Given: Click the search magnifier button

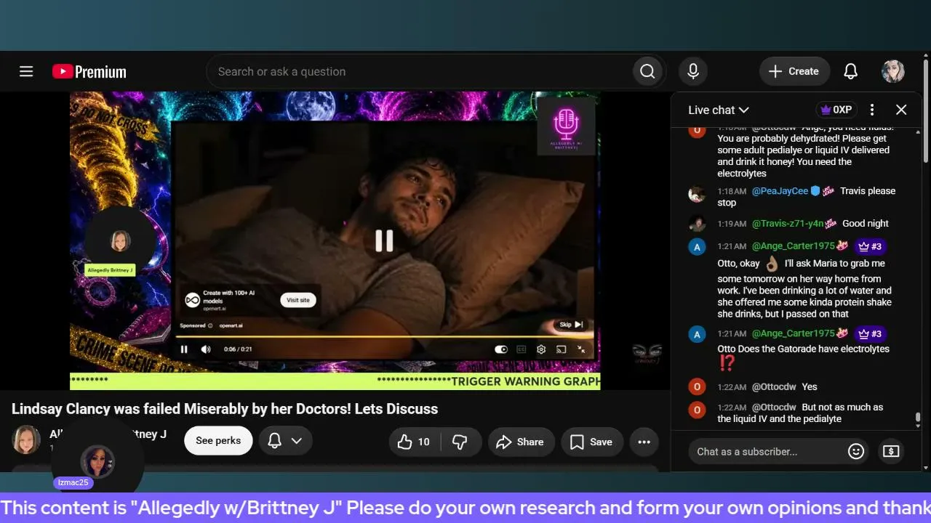Looking at the screenshot, I should (647, 71).
